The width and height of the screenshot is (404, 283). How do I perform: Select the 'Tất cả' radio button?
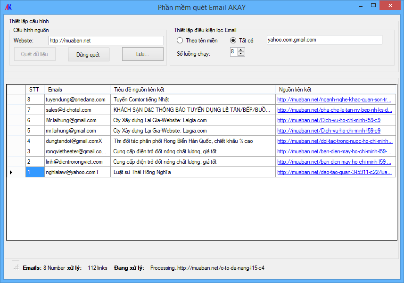233,41
